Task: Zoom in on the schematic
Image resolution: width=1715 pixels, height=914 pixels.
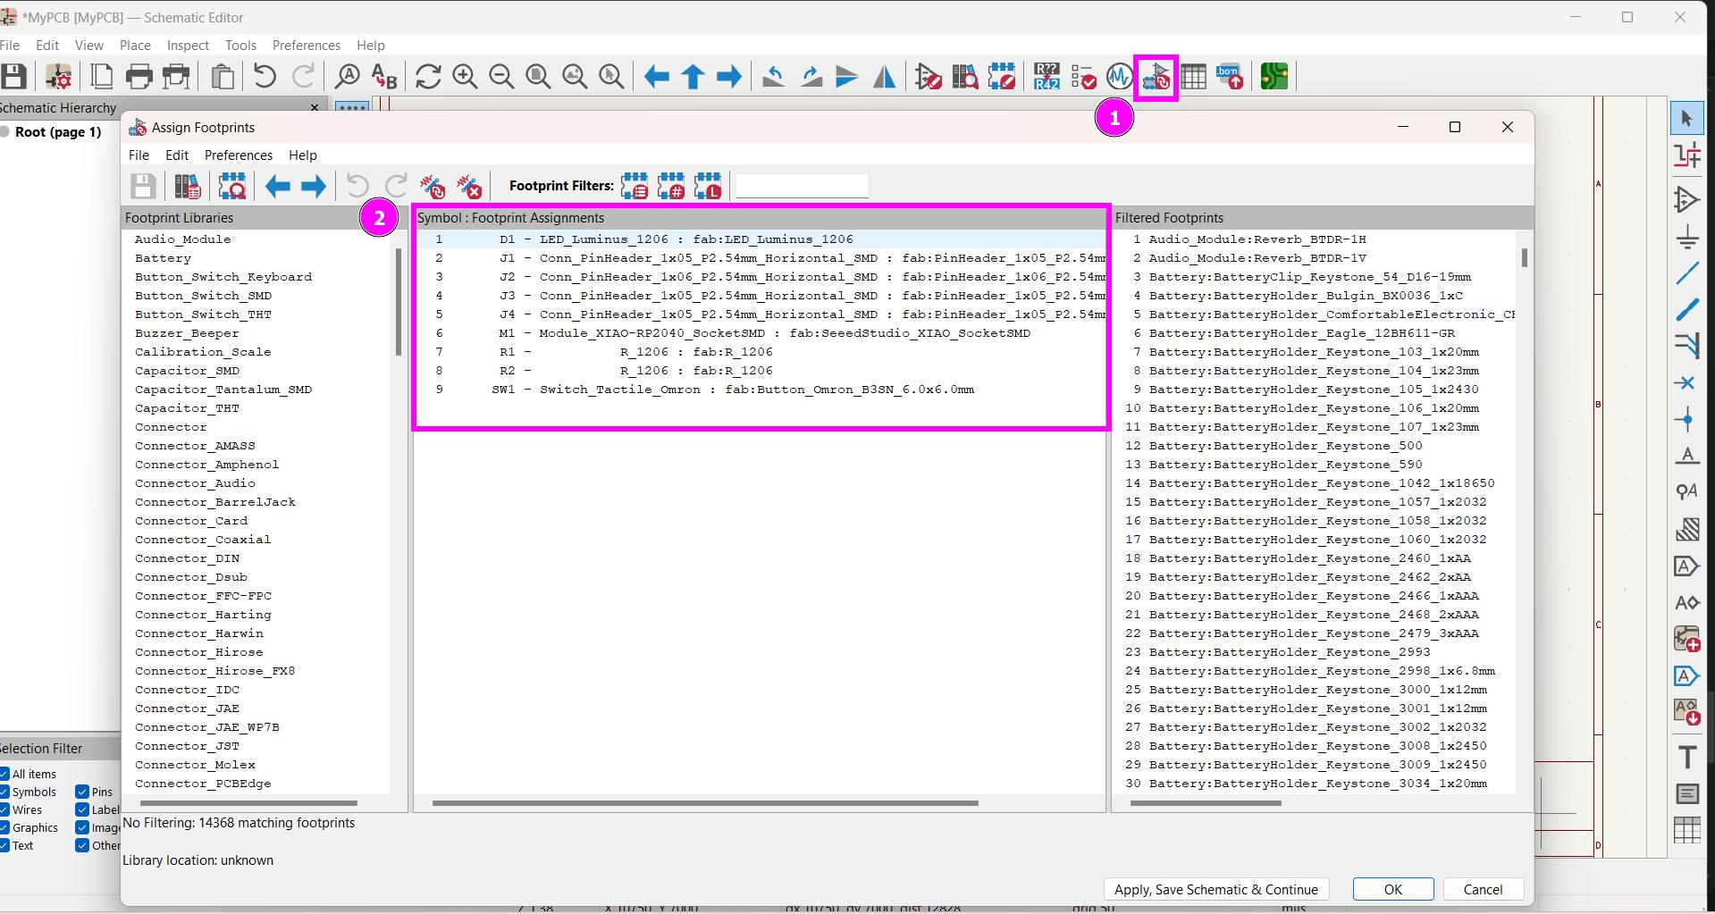Action: click(465, 77)
